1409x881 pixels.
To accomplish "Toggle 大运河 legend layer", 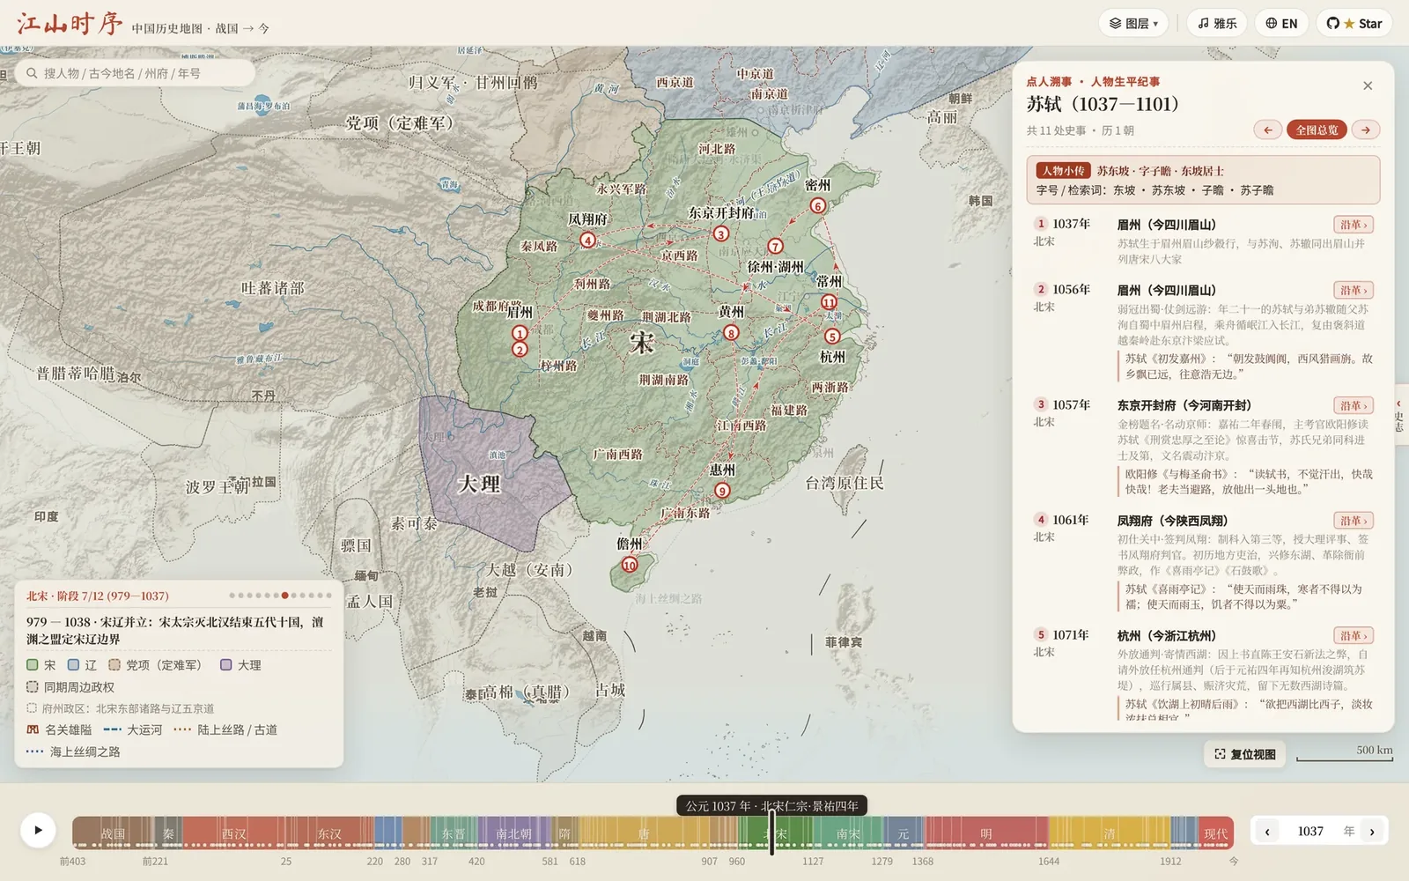I will pos(133,729).
